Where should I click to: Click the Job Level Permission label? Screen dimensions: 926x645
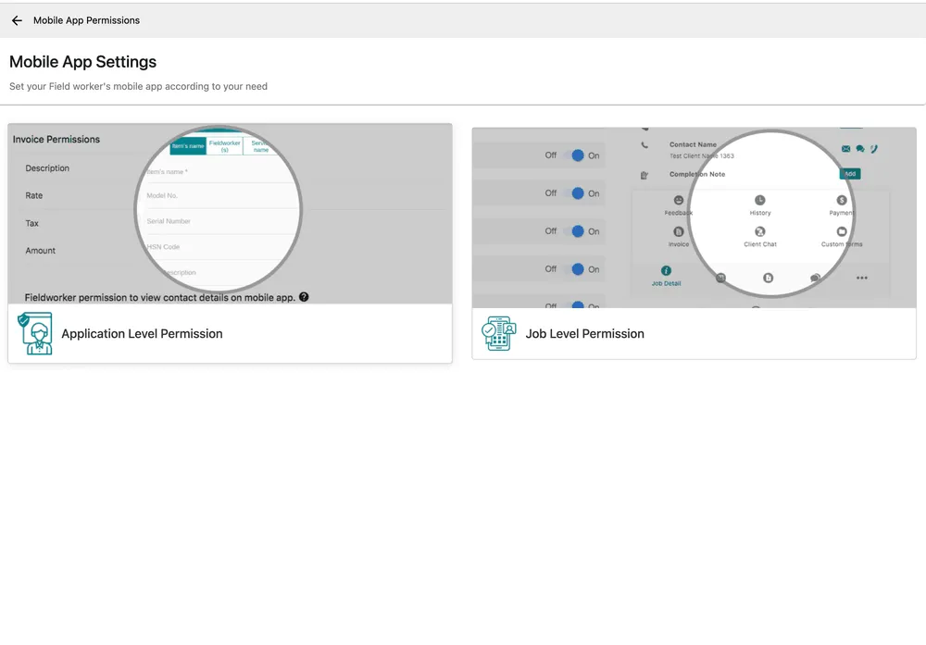[584, 333]
